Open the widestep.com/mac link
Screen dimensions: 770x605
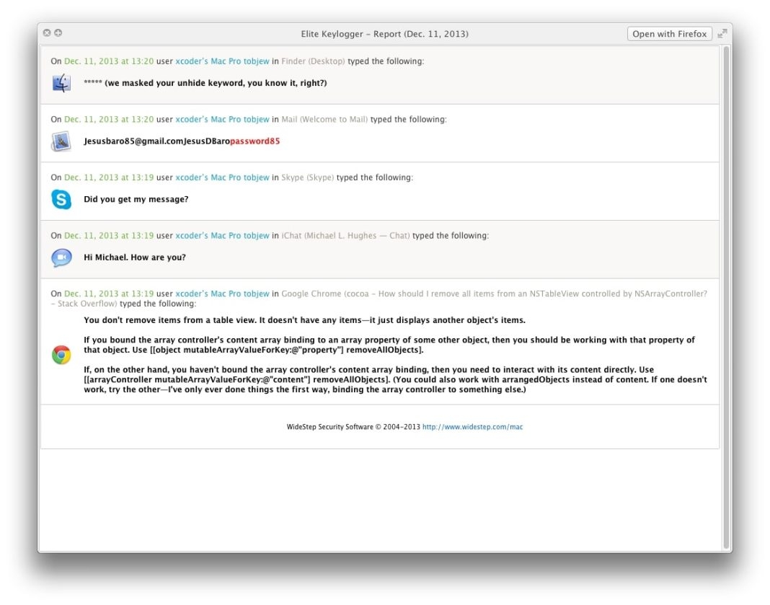(x=472, y=427)
